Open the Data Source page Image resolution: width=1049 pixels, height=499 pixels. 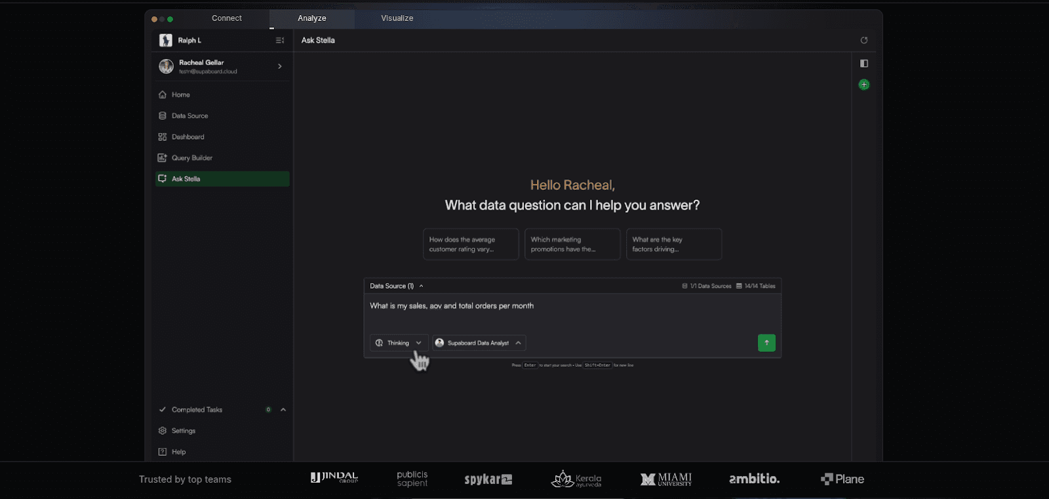coord(222,116)
